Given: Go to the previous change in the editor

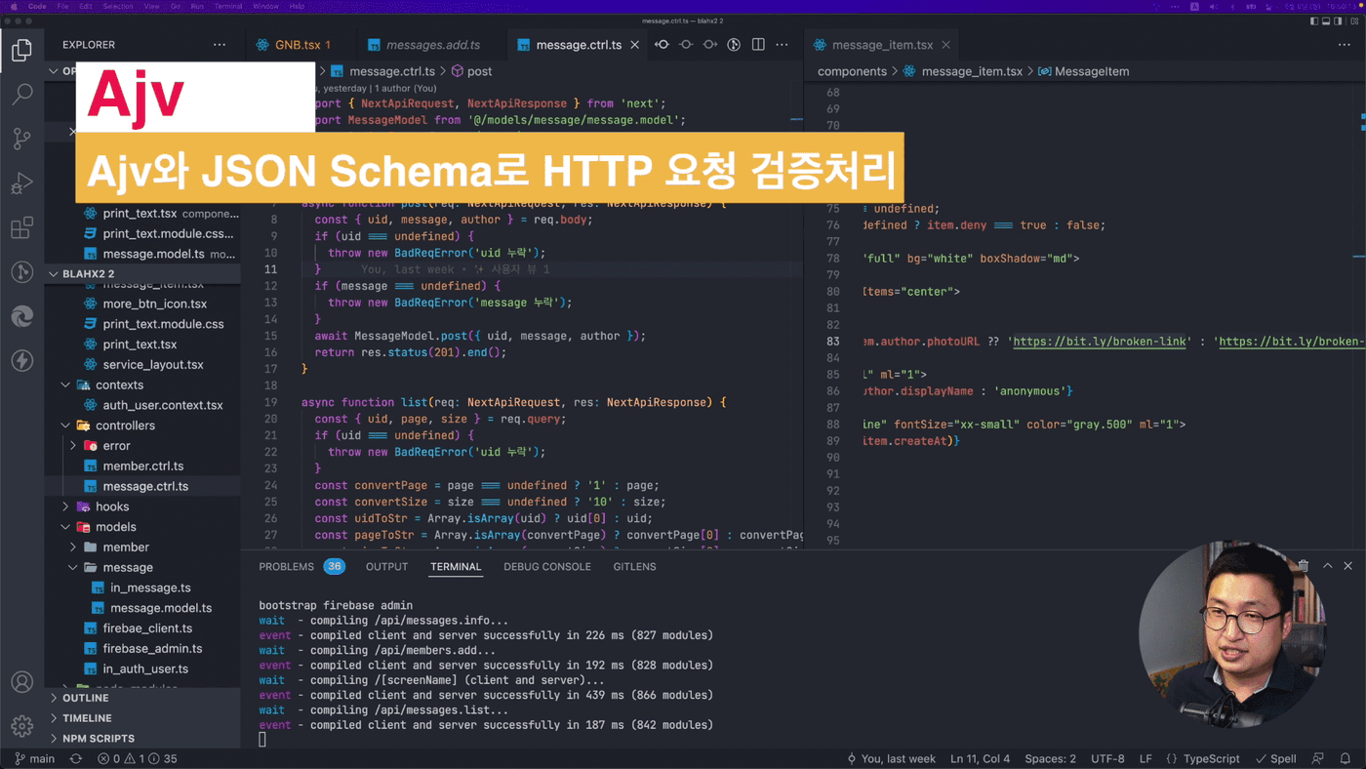Looking at the screenshot, I should (x=662, y=45).
